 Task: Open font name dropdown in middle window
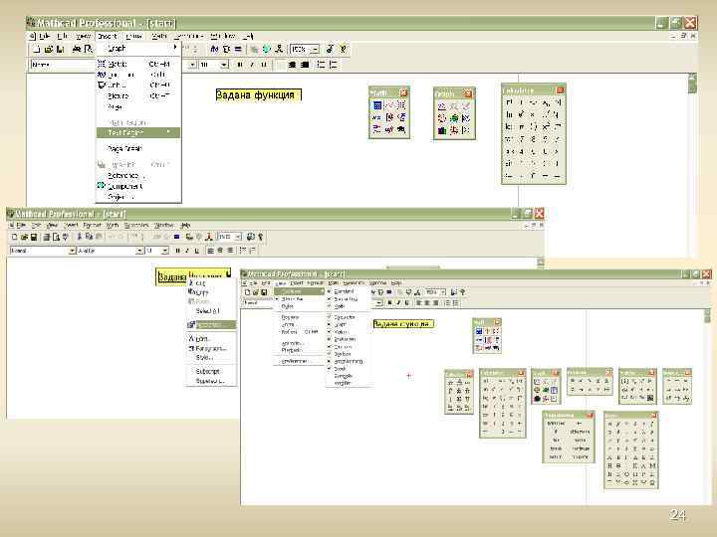[x=139, y=251]
